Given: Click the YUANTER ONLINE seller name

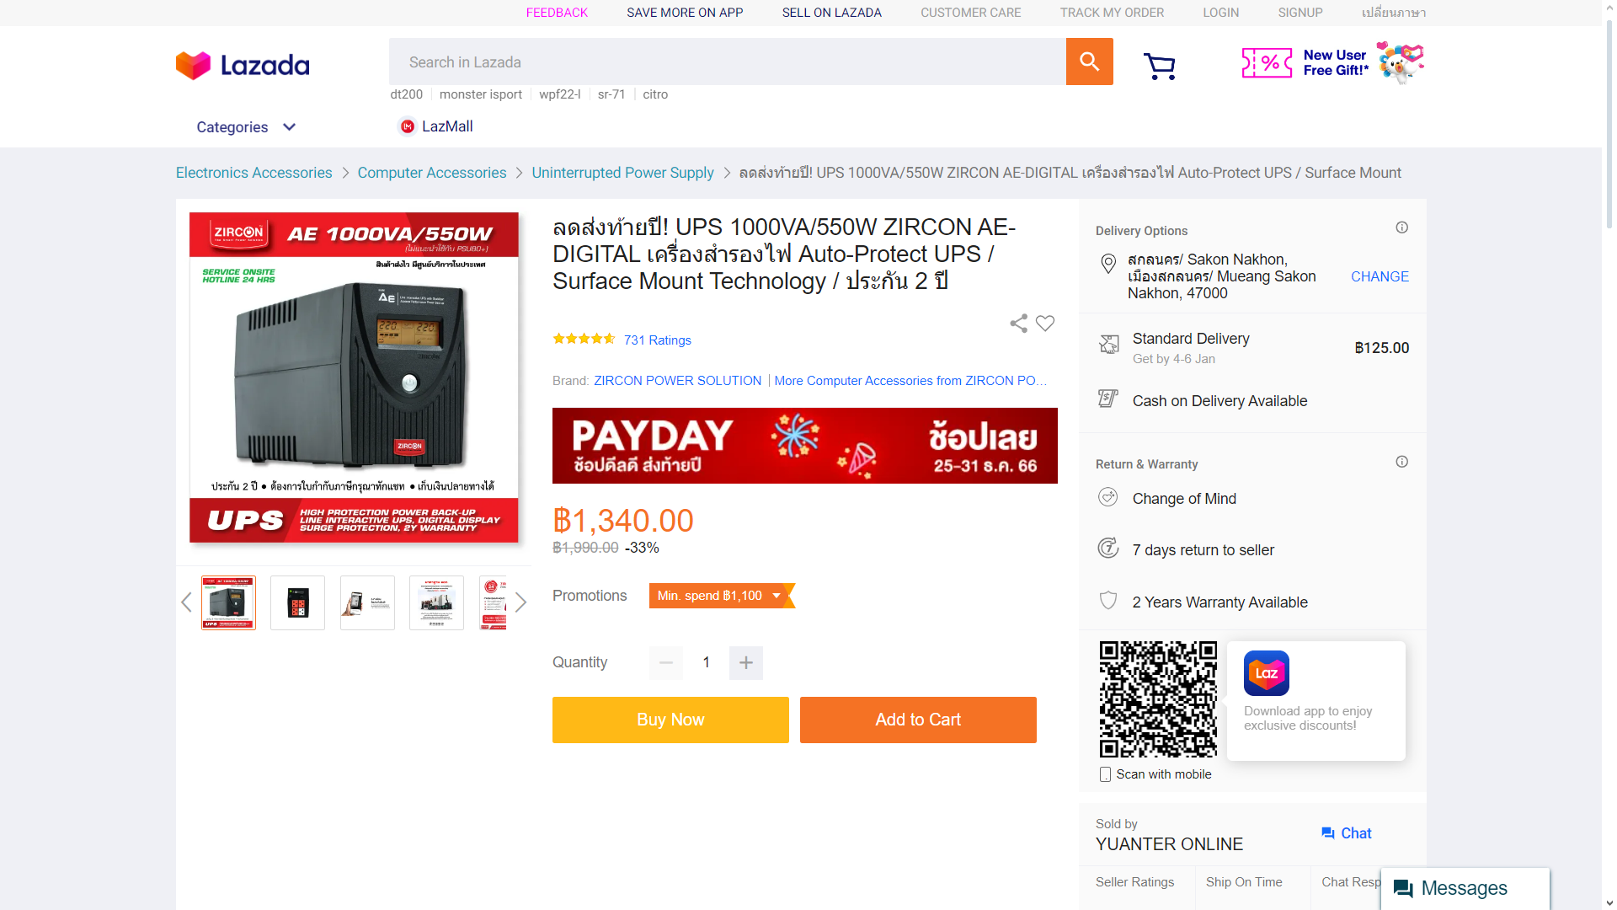Looking at the screenshot, I should tap(1169, 844).
